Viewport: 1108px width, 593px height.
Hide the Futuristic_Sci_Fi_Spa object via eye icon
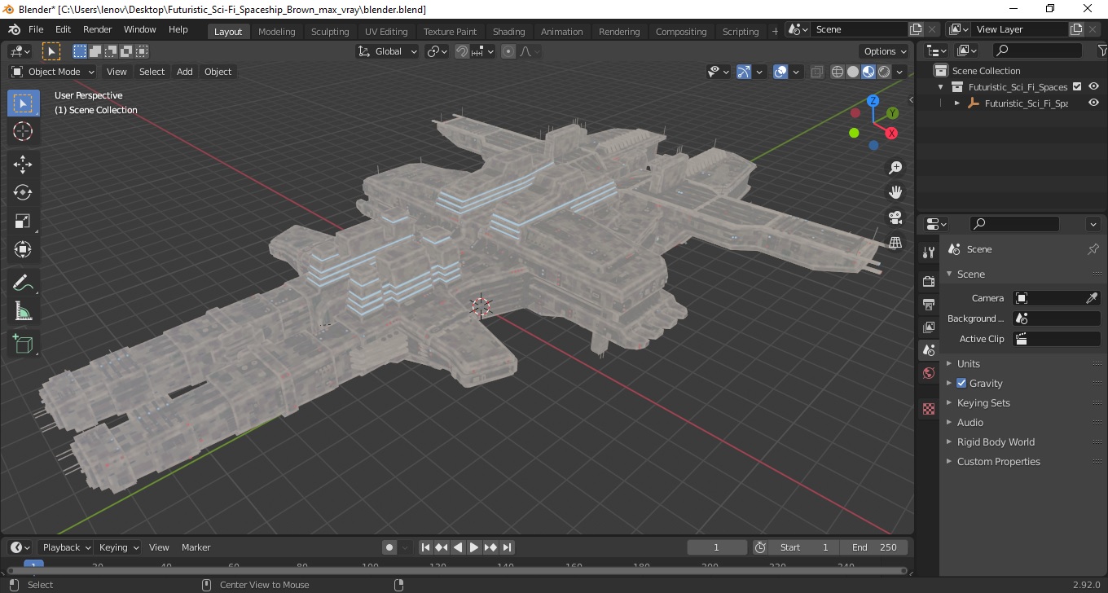click(1093, 103)
